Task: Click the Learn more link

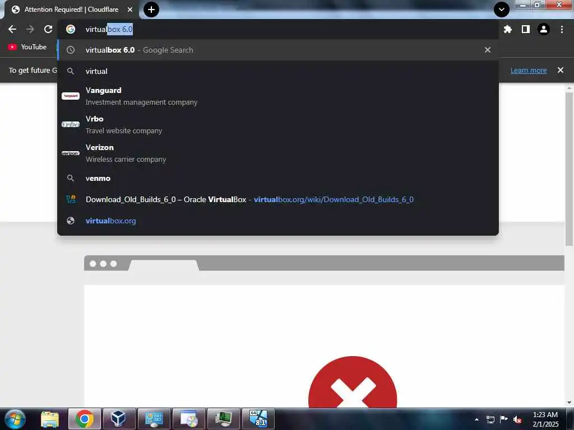Action: 529,70
